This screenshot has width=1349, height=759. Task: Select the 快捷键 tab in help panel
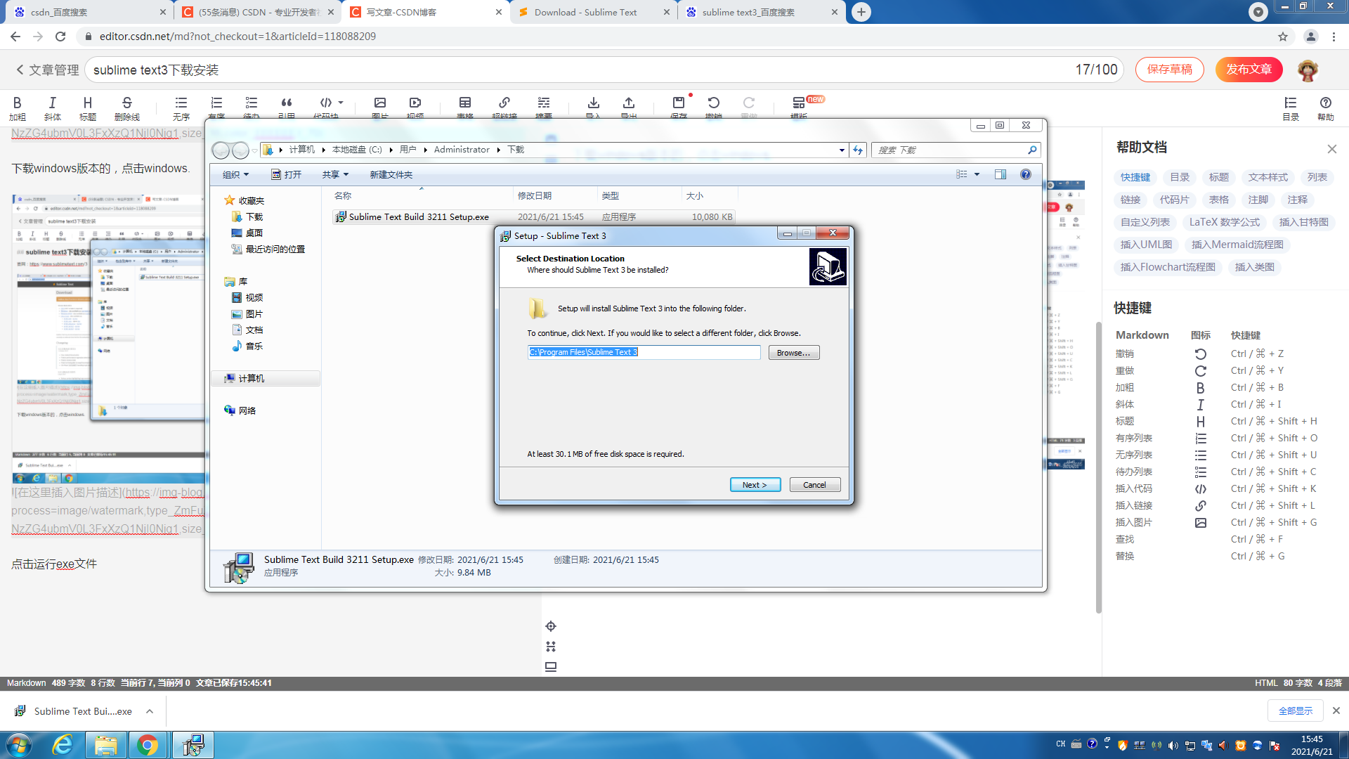tap(1135, 177)
